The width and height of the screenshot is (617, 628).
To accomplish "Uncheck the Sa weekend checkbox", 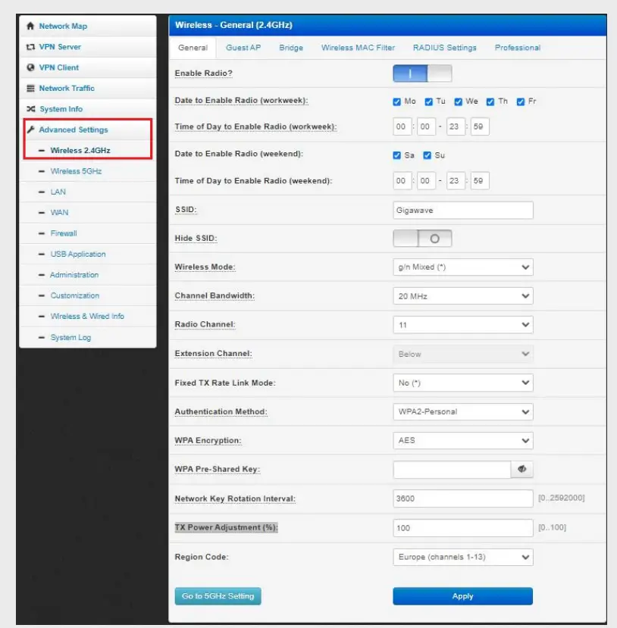I will [x=396, y=155].
